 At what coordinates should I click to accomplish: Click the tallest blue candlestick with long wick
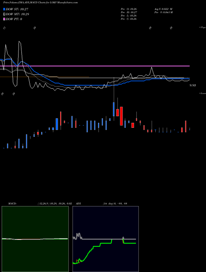point(114,109)
